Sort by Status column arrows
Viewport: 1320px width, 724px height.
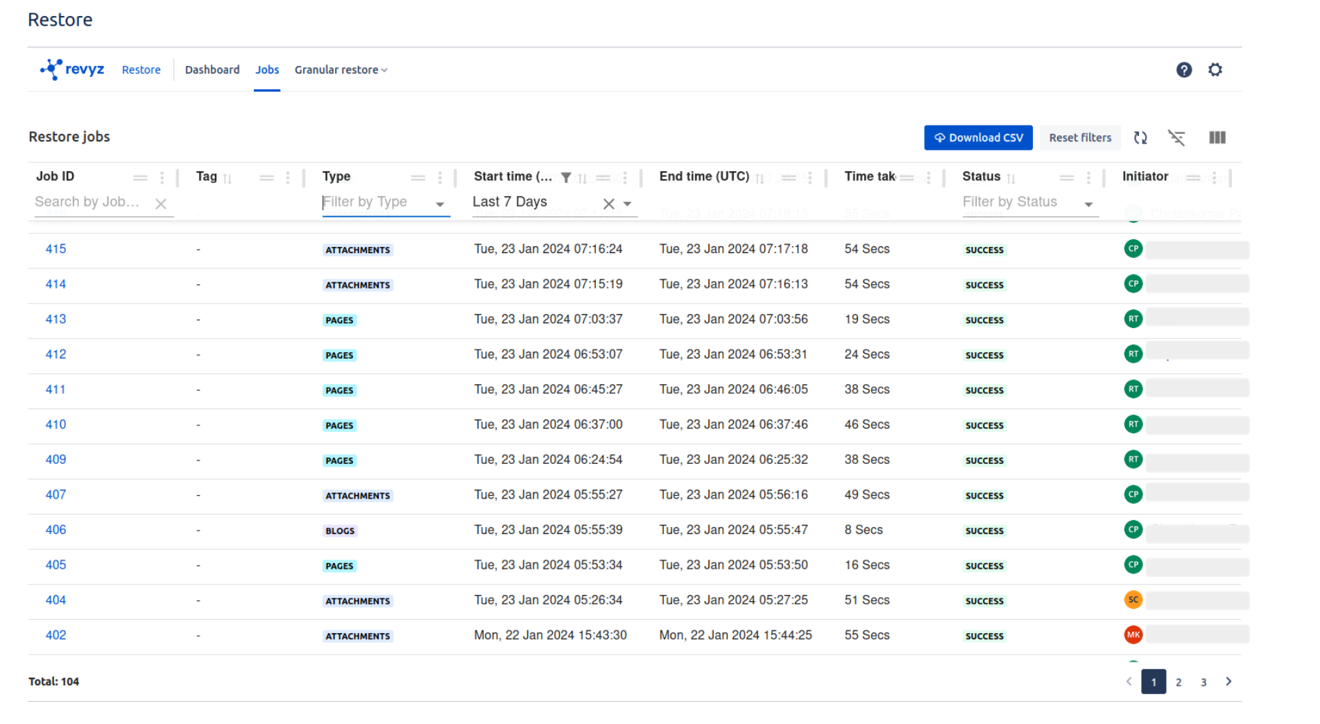click(1011, 178)
